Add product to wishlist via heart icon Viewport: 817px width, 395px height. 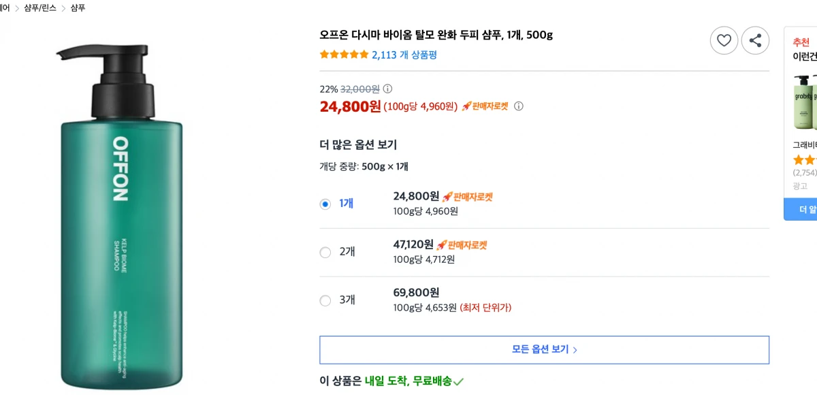[724, 40]
